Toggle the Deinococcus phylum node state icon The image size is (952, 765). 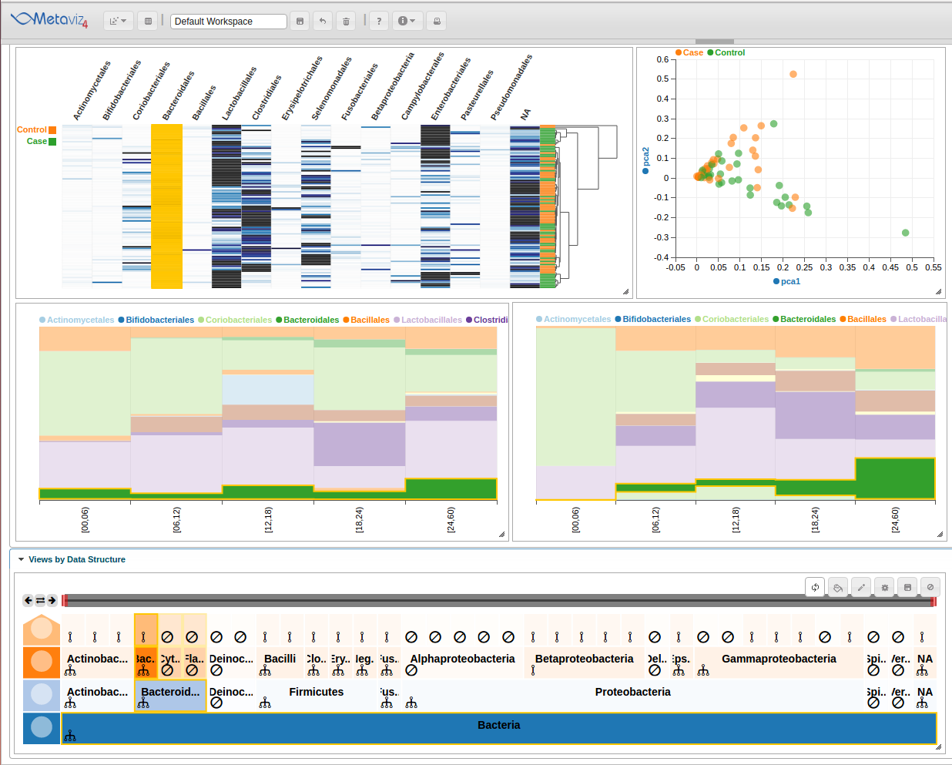click(216, 703)
